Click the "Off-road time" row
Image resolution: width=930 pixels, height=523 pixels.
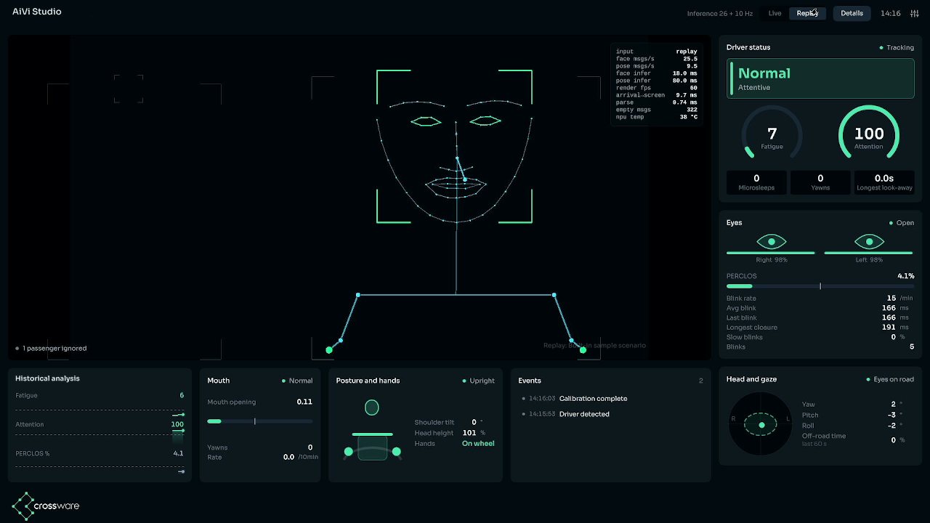tap(853, 439)
